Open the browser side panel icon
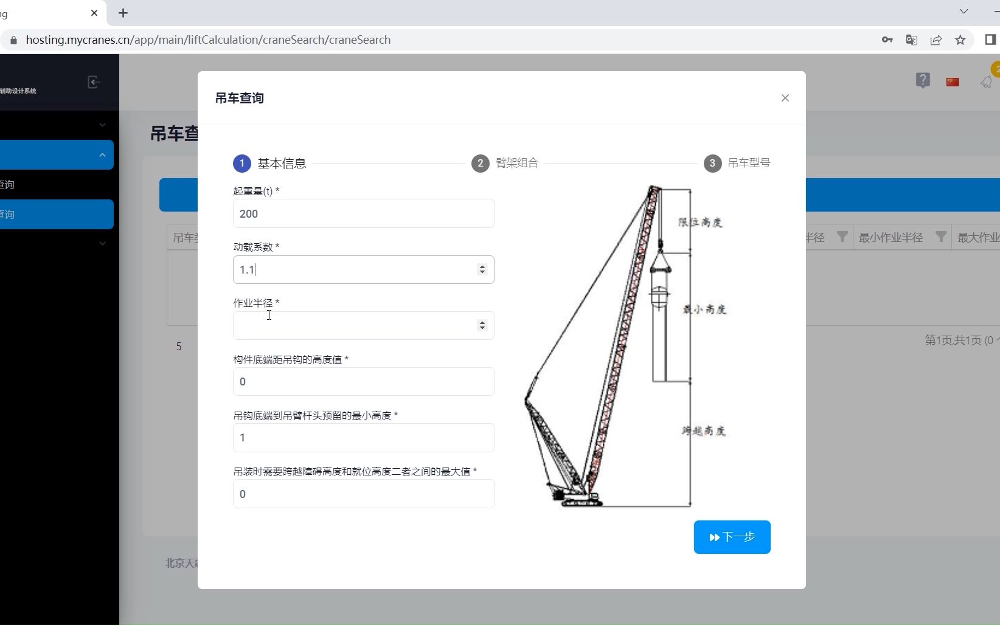 tap(990, 40)
